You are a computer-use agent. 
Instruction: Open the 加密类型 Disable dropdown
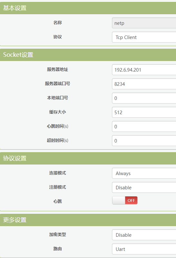pyautogui.click(x=144, y=235)
